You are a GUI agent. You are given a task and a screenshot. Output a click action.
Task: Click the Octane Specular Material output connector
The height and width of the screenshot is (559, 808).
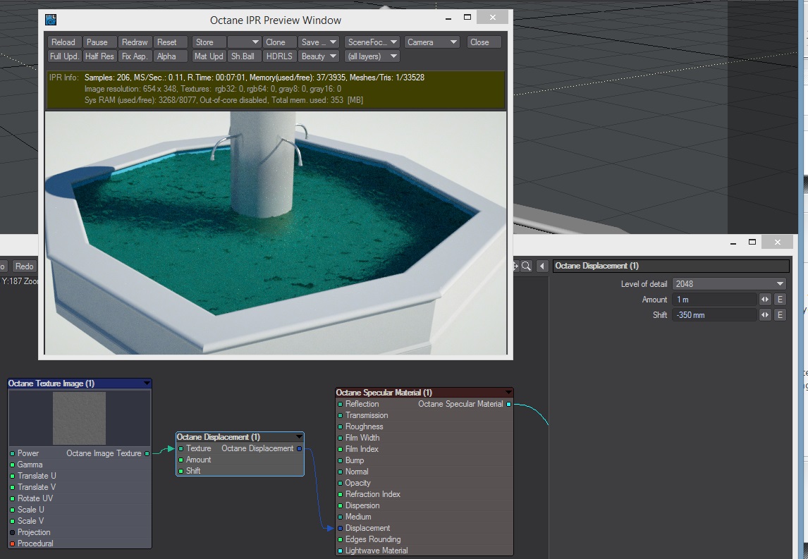(x=508, y=404)
